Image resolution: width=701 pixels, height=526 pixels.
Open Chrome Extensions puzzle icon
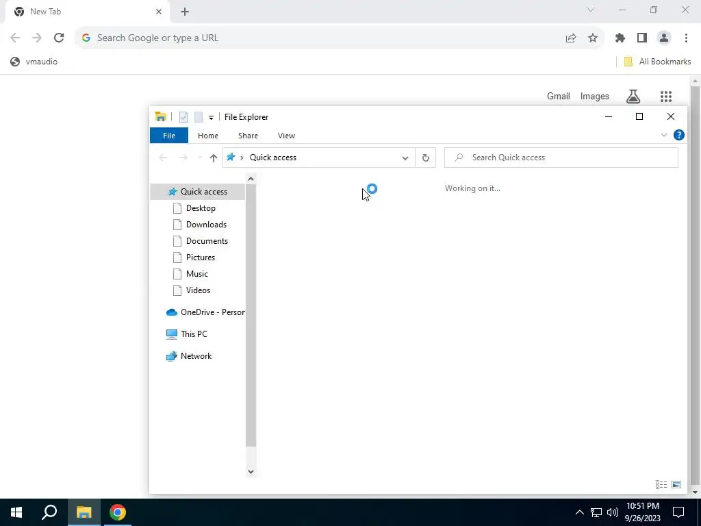620,38
